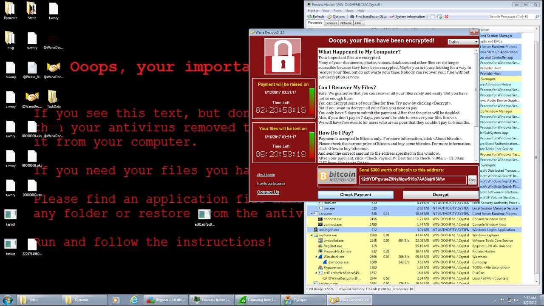Select the ed01ebfbc9... executable desktop icon
The height and width of the screenshot is (306, 544).
tap(204, 218)
